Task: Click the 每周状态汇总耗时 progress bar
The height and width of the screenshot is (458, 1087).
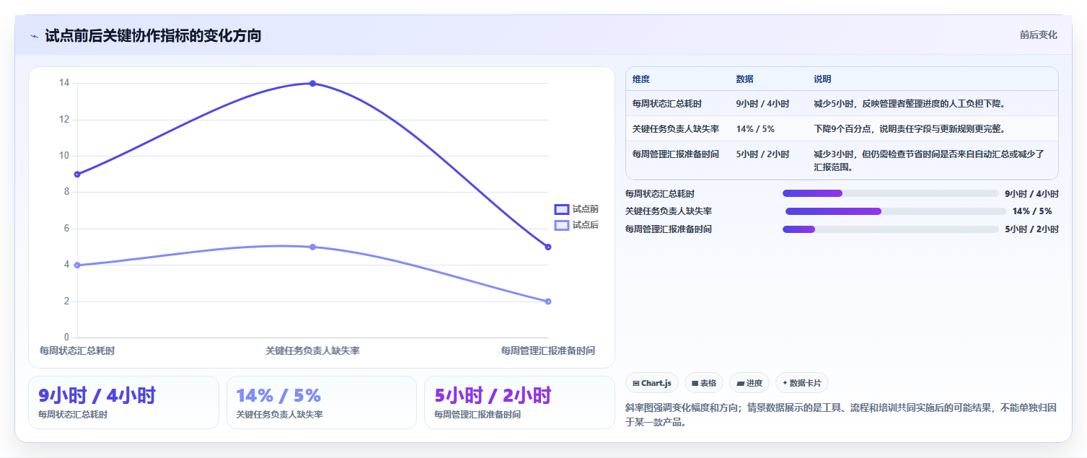Action: 891,193
